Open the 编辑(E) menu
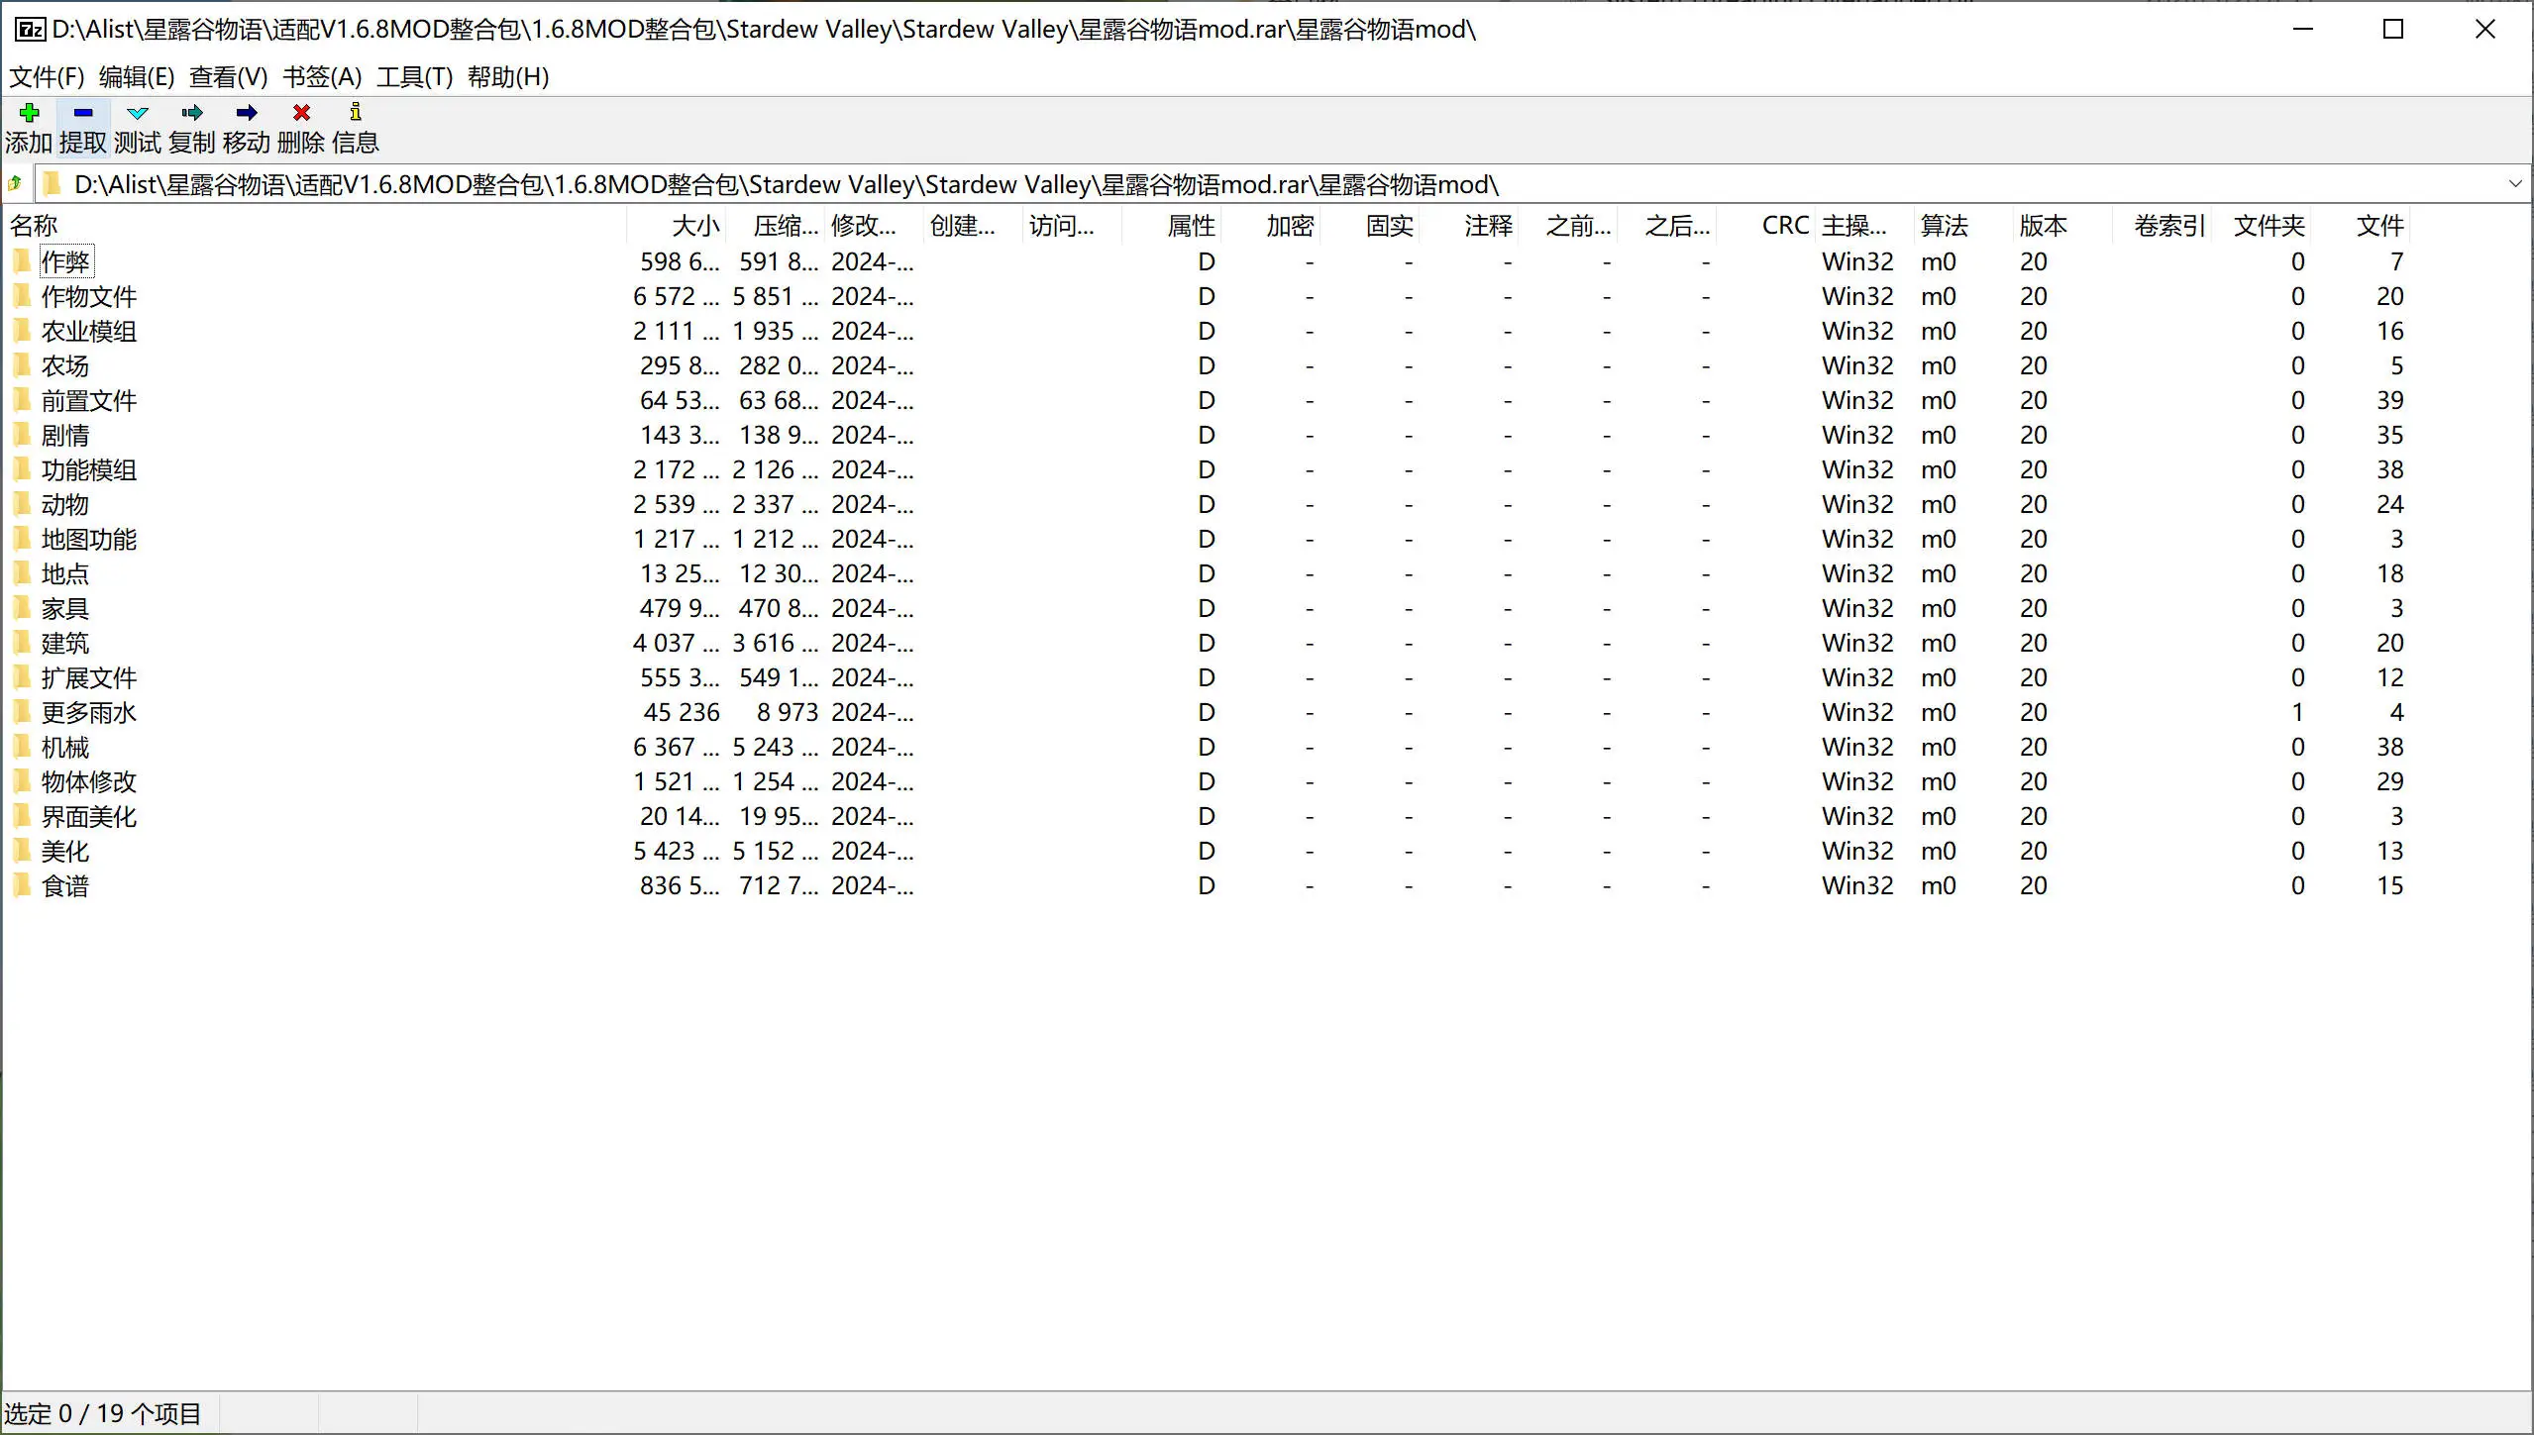Image resolution: width=2534 pixels, height=1435 pixels. tap(137, 77)
